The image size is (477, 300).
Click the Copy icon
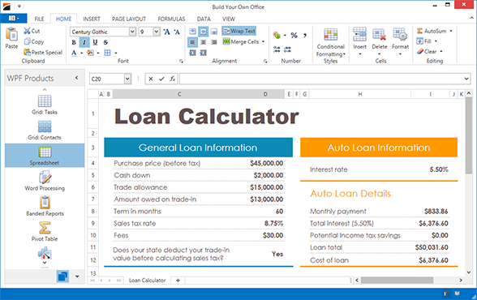point(28,41)
